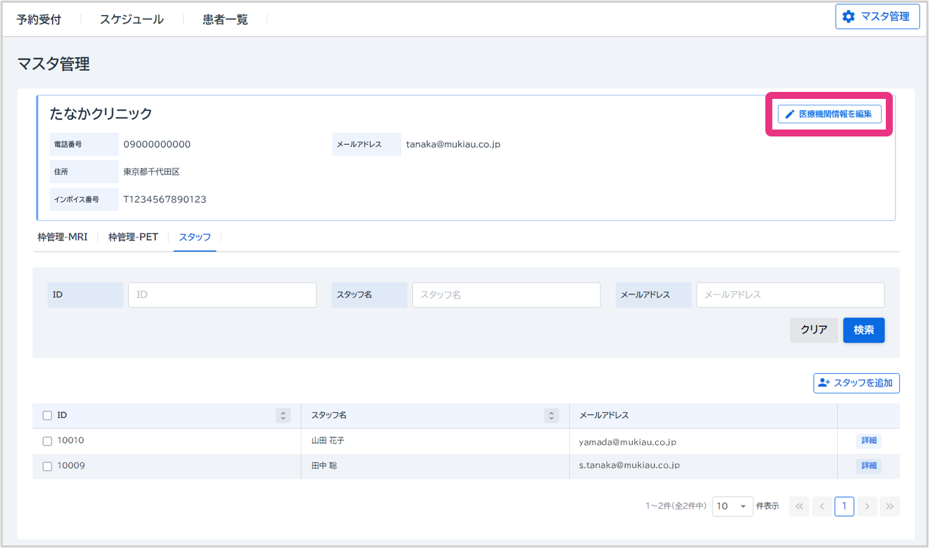The width and height of the screenshot is (929, 548).
Task: Go to the previous page arrow
Action: pos(822,506)
